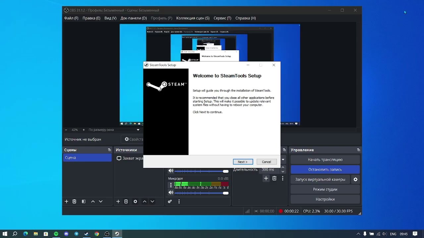
Task: Adjust volume slider above Микр/доп label
Action: pyautogui.click(x=201, y=171)
